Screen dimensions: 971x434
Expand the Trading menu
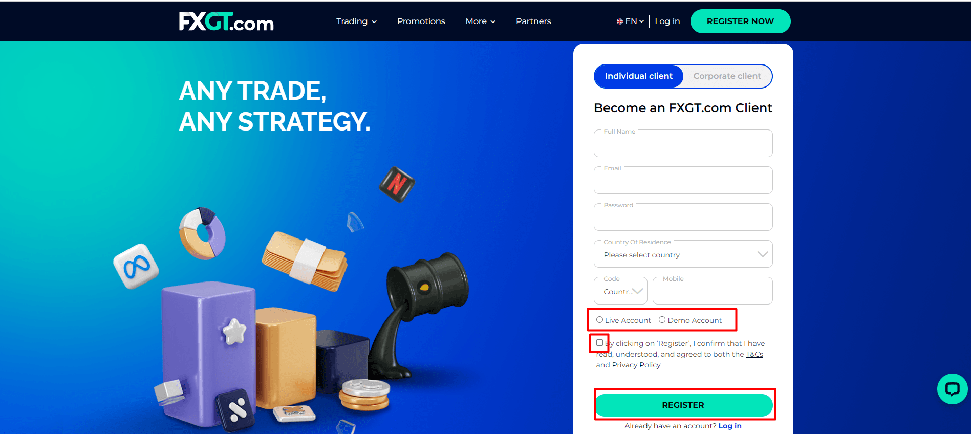tap(356, 21)
